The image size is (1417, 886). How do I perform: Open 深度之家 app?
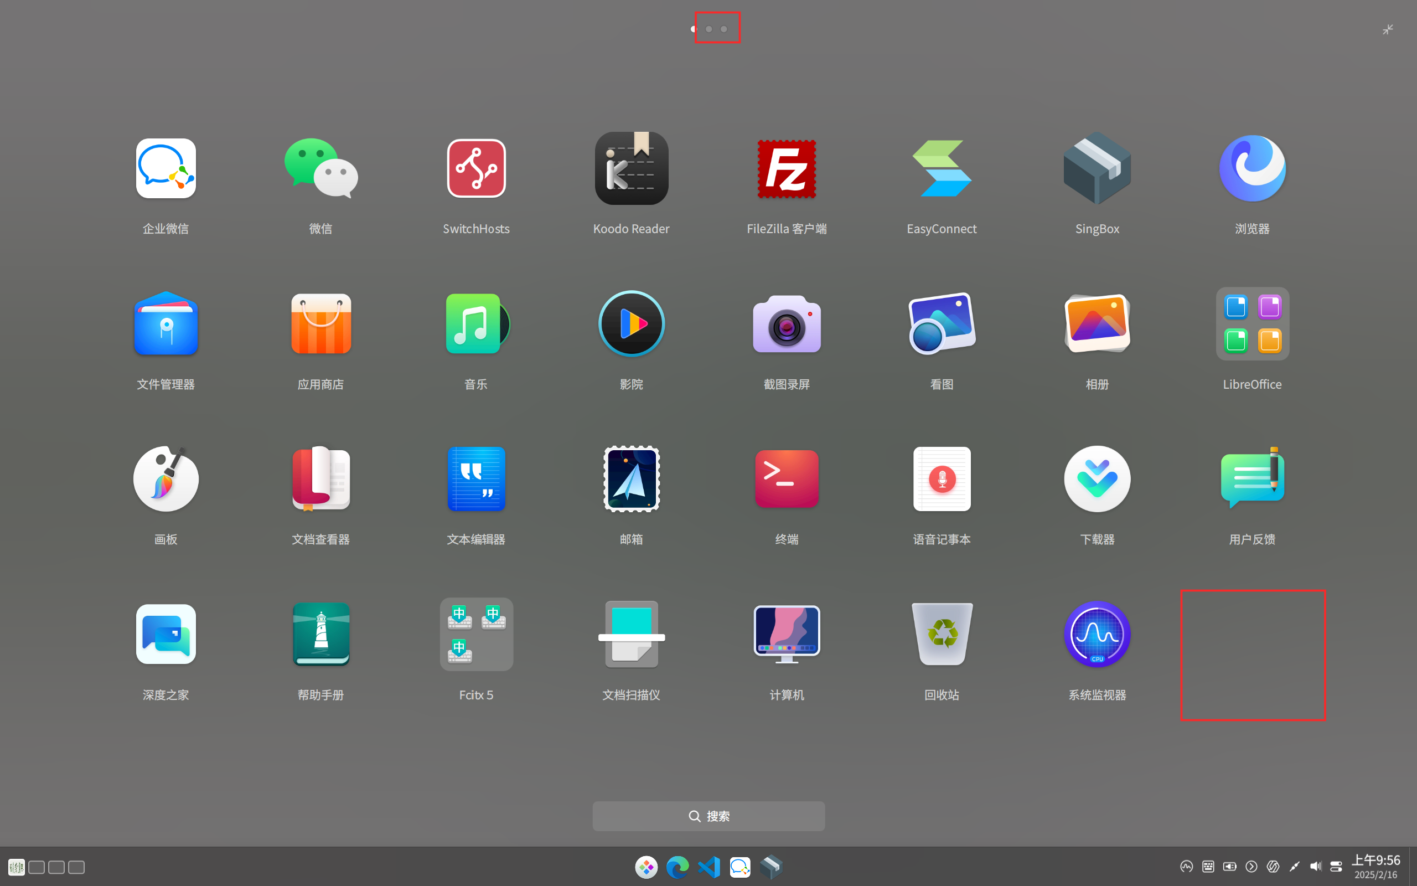166,634
